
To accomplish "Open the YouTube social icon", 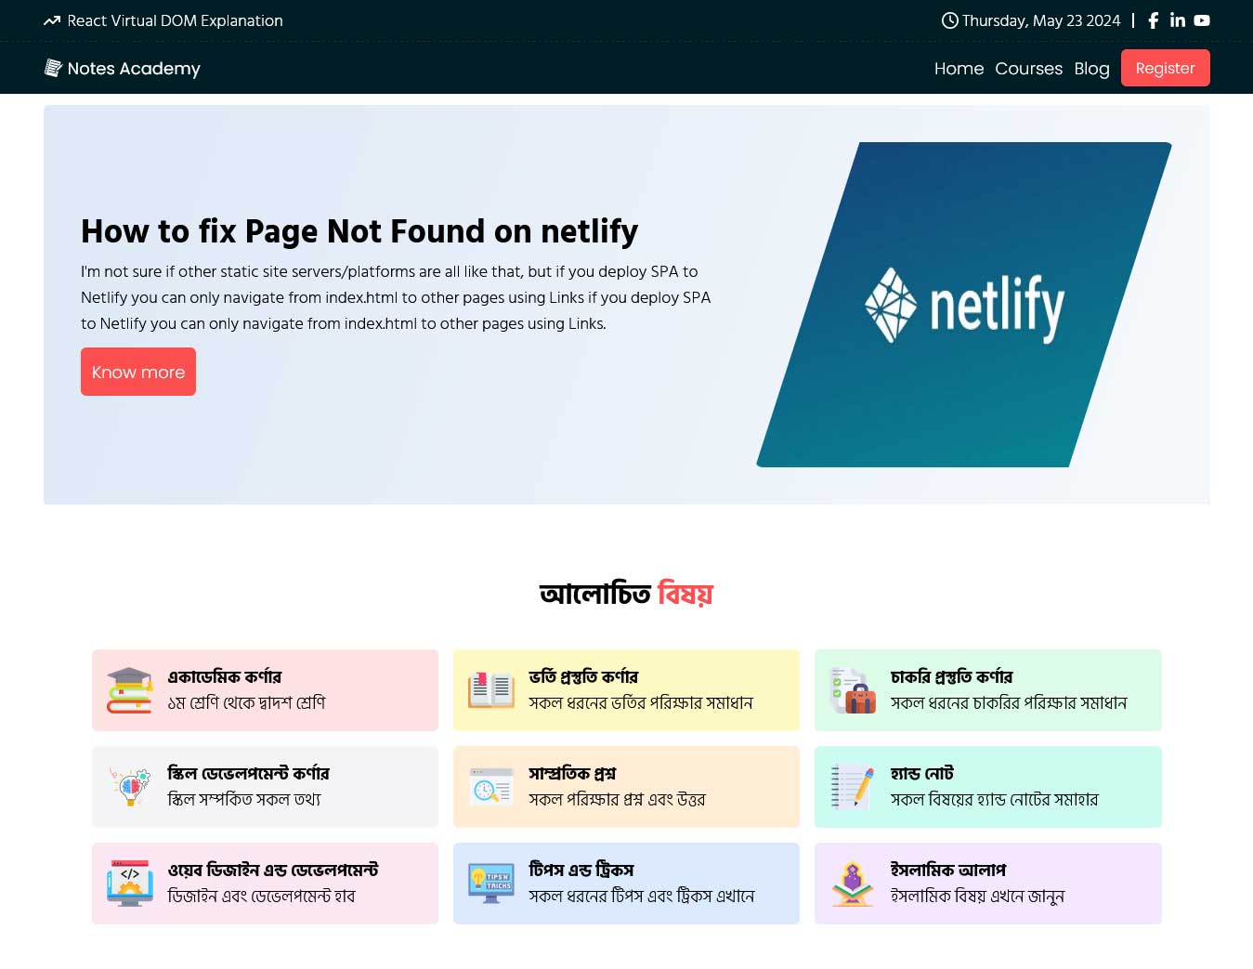I will [x=1202, y=20].
